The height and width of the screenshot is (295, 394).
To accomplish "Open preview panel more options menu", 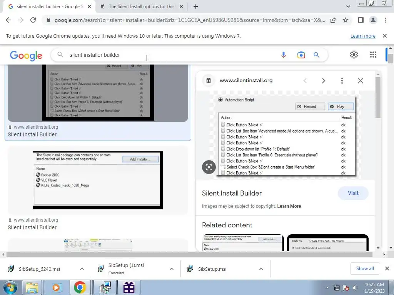I will [x=342, y=81].
